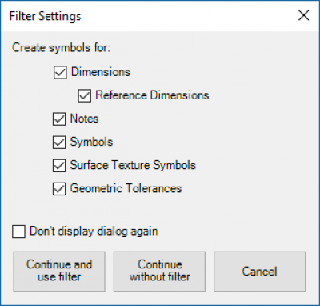Click the 'Don't display dialog again' text
Screen dimensions: 320x306
click(x=94, y=232)
